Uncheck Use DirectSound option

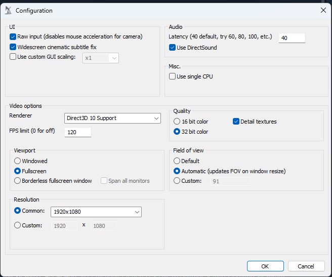173,48
